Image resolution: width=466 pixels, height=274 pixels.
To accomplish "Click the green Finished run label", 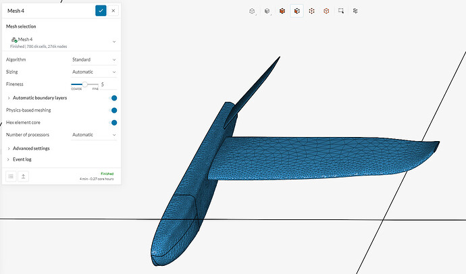I will click(107, 173).
